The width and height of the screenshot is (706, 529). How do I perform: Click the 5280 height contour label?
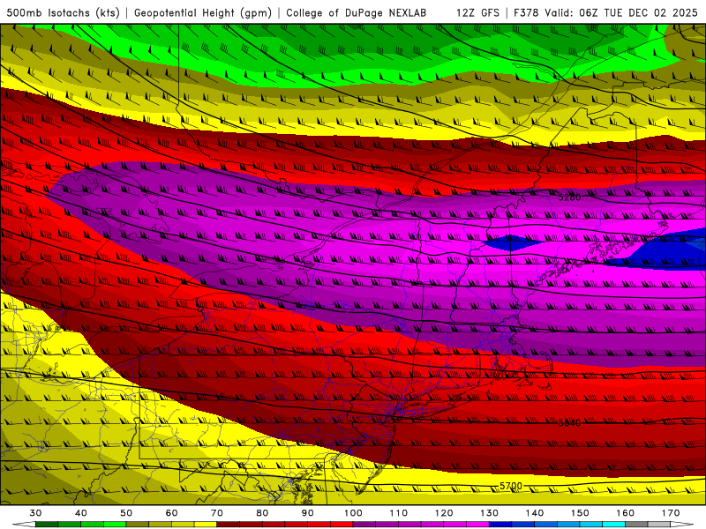click(x=569, y=197)
